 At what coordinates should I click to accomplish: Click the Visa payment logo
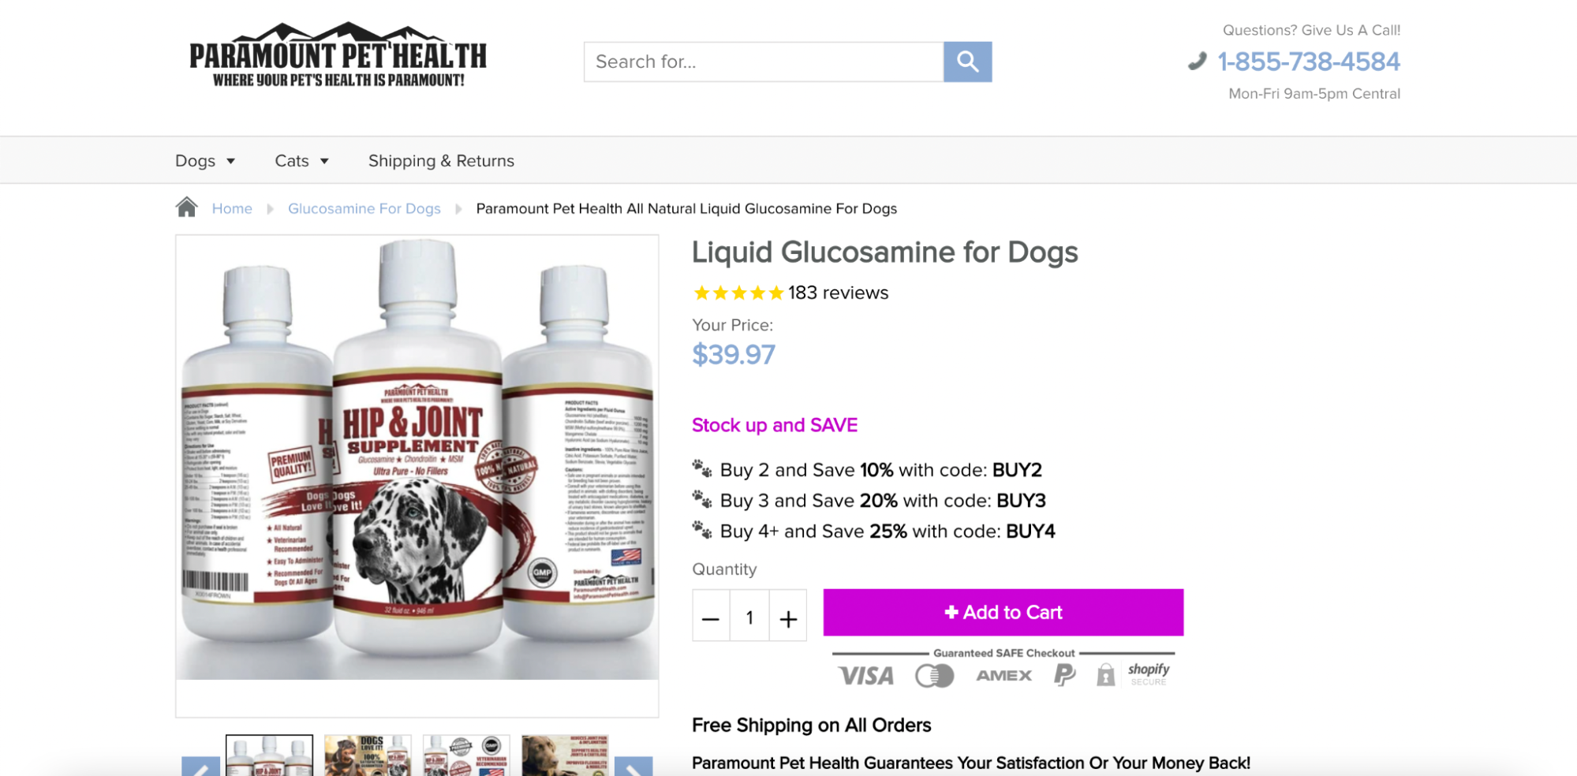pyautogui.click(x=865, y=676)
